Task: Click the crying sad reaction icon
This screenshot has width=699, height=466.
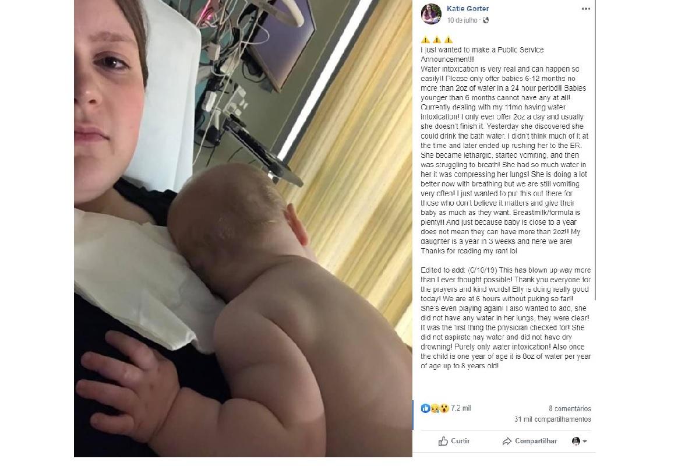Action: pyautogui.click(x=435, y=409)
